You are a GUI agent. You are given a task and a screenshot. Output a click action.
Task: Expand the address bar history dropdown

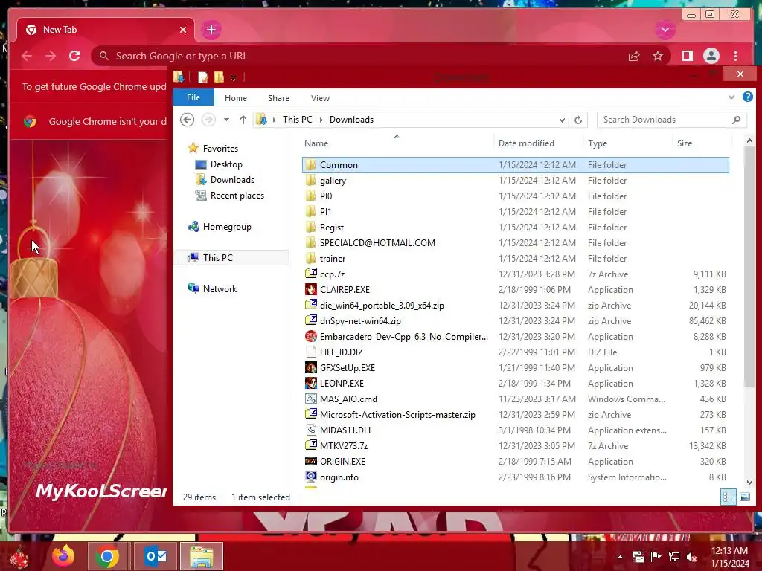click(x=562, y=120)
